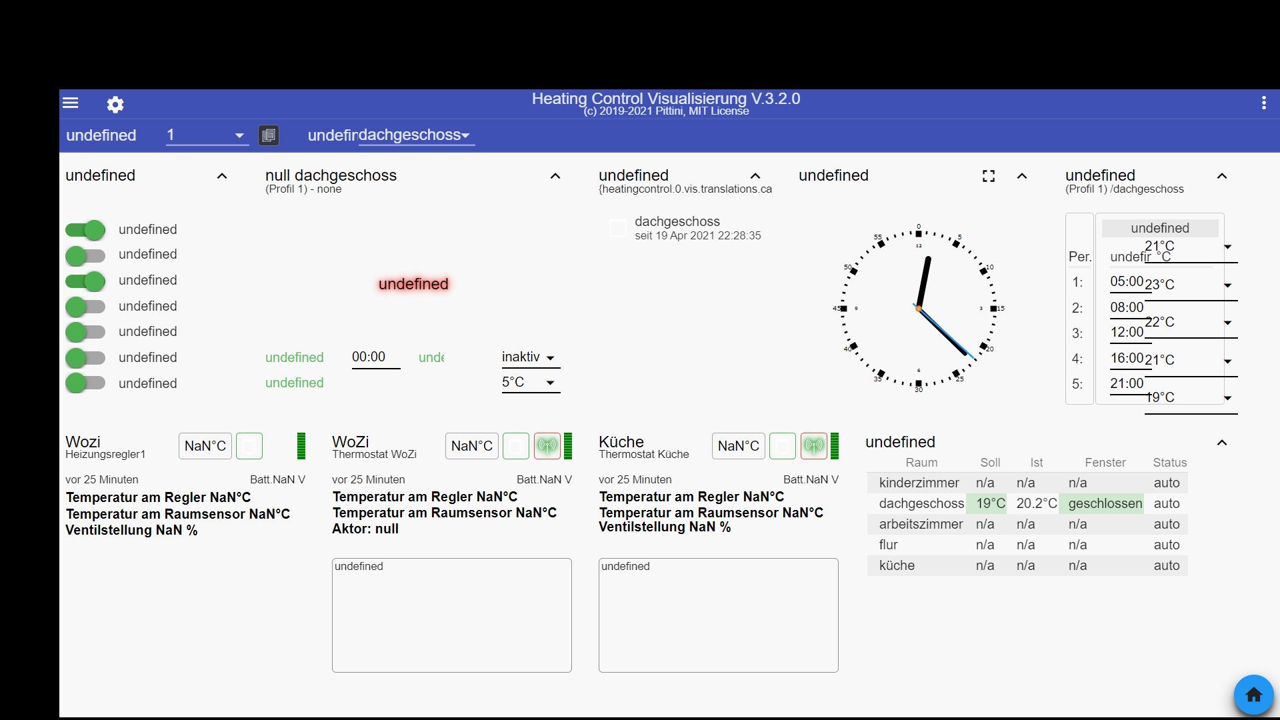Toggle the first green switch off
Image resolution: width=1280 pixels, height=720 pixels.
pos(85,230)
